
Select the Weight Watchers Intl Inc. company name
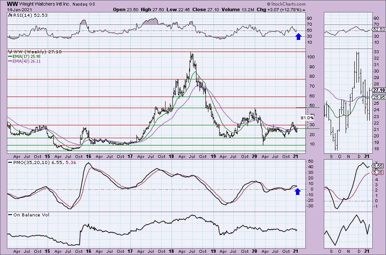[x=45, y=4]
